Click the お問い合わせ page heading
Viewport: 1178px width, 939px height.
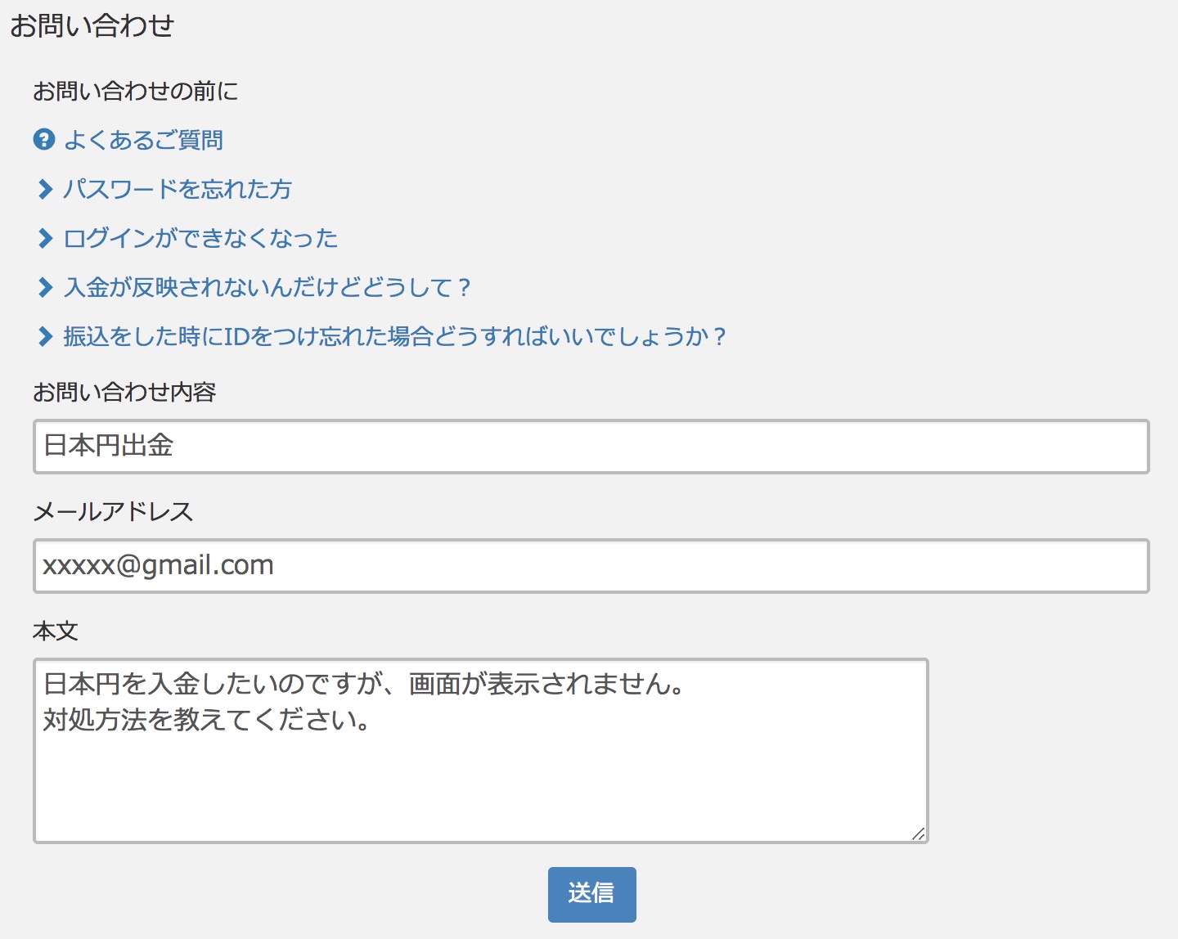92,26
